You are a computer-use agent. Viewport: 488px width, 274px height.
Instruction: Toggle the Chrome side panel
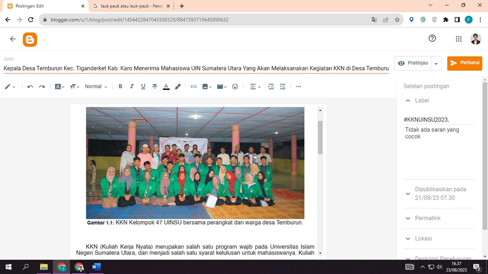(457, 20)
